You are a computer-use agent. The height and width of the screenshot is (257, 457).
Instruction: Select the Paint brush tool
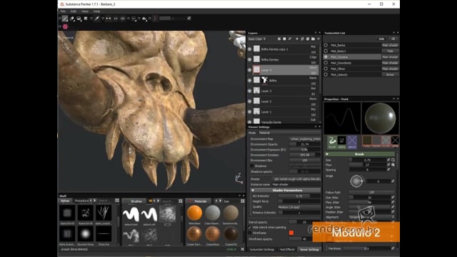click(65, 19)
